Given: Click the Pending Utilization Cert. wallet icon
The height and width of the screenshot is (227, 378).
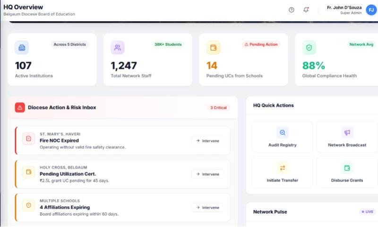Looking at the screenshot, I should pos(28,172).
